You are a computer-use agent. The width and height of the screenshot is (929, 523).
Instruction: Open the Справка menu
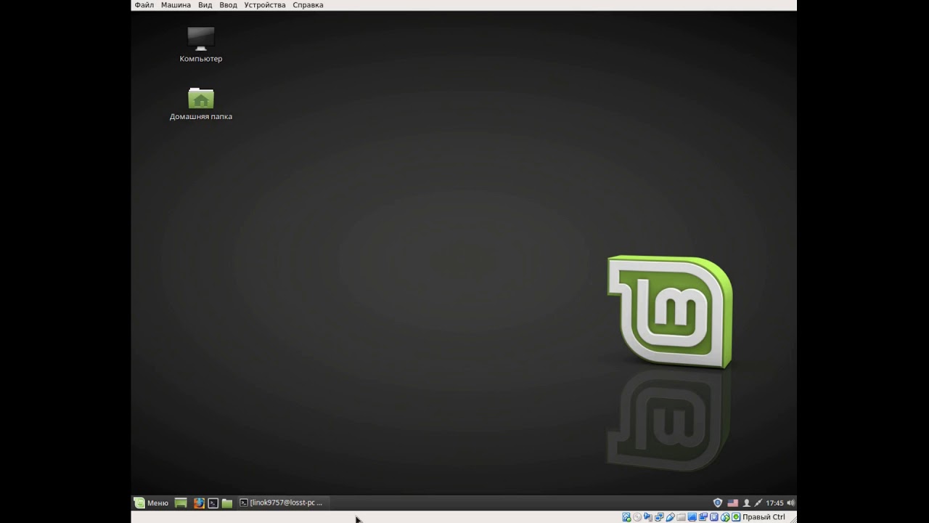[x=308, y=5]
